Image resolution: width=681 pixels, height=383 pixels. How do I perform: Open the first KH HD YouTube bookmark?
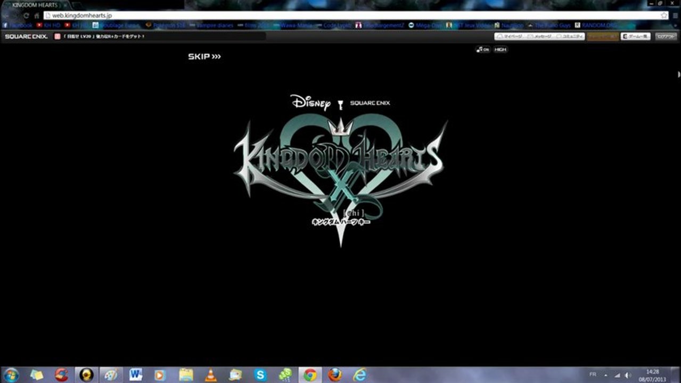[48, 25]
